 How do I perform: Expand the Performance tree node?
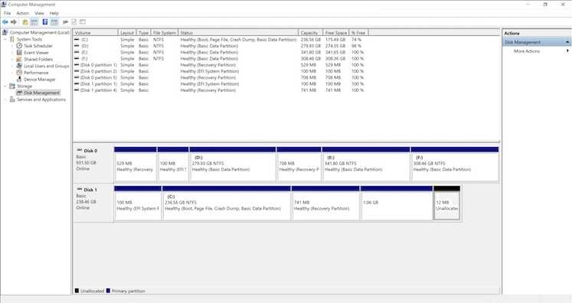(x=12, y=73)
